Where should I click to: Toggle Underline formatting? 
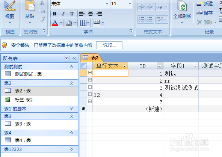tap(72, 14)
